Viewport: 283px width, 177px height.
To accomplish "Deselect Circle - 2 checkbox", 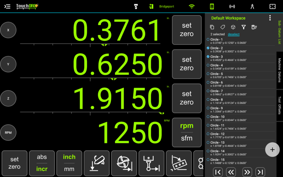I will click(x=208, y=48).
